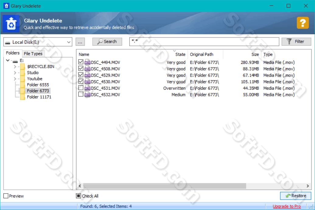
Task: Select the 'Folder 6555' tree label
Action: click(x=38, y=85)
